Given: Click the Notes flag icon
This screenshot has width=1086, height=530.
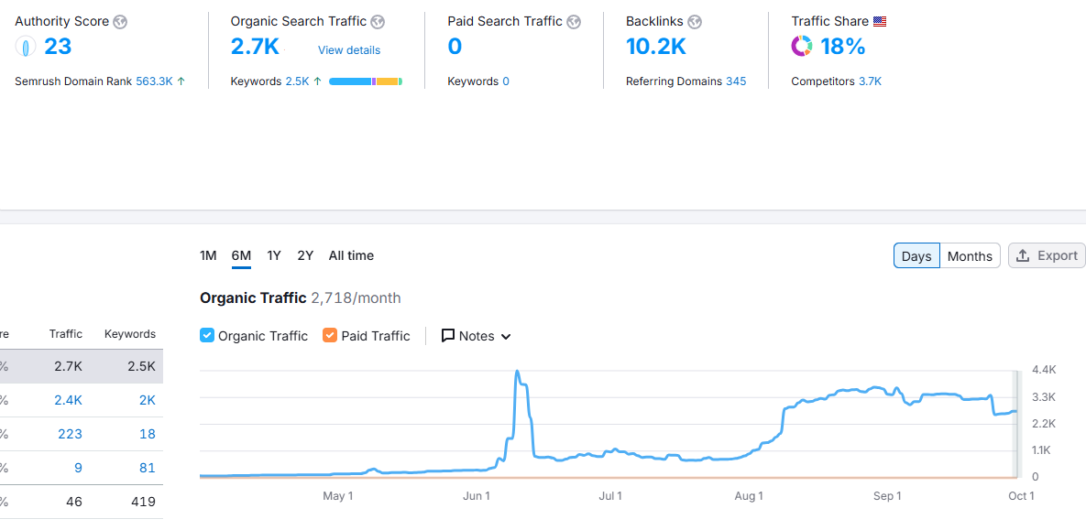Looking at the screenshot, I should pos(448,336).
